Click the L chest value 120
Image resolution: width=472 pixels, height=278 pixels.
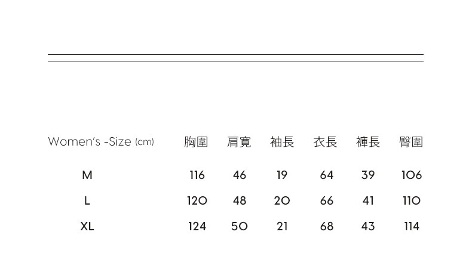point(197,200)
